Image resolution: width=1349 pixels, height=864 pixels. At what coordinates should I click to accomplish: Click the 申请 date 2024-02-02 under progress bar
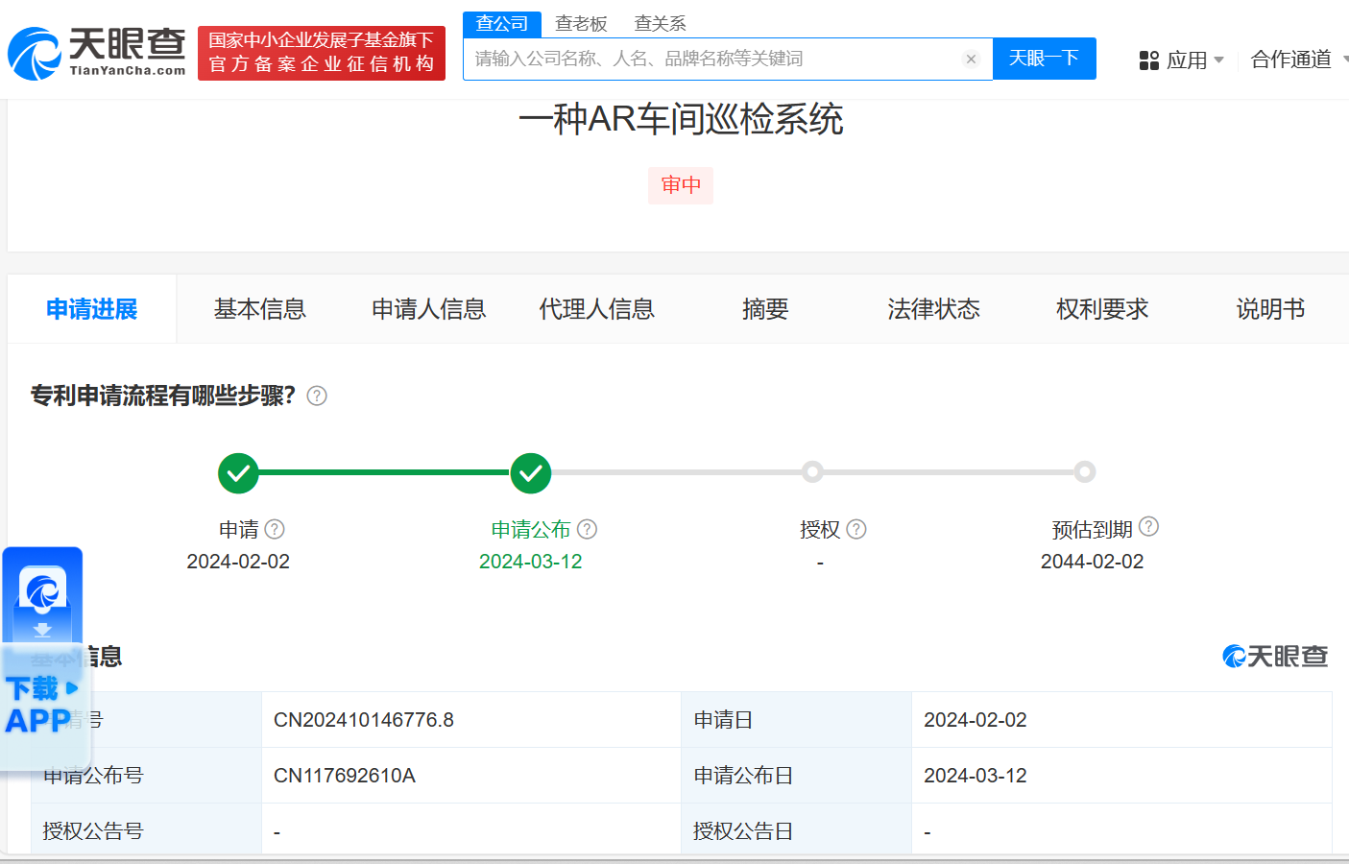click(x=238, y=562)
